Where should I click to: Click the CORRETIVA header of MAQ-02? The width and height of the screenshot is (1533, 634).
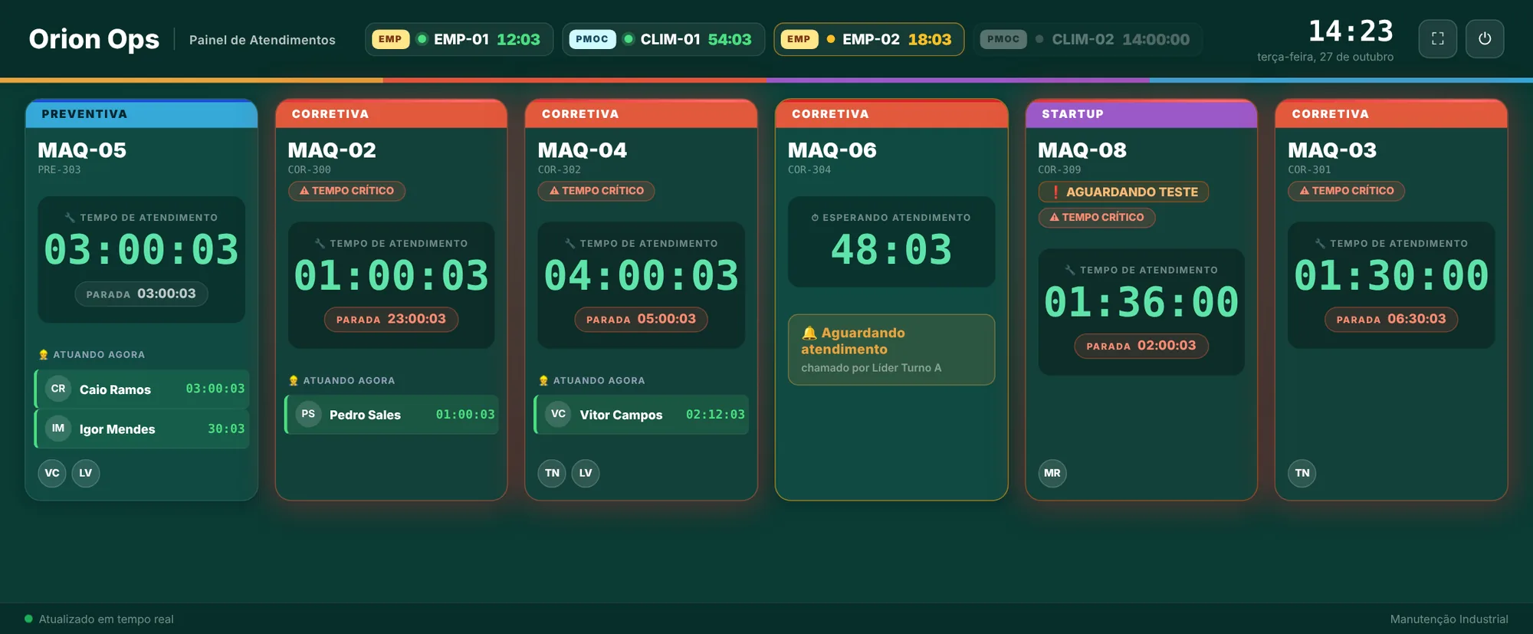pos(391,113)
